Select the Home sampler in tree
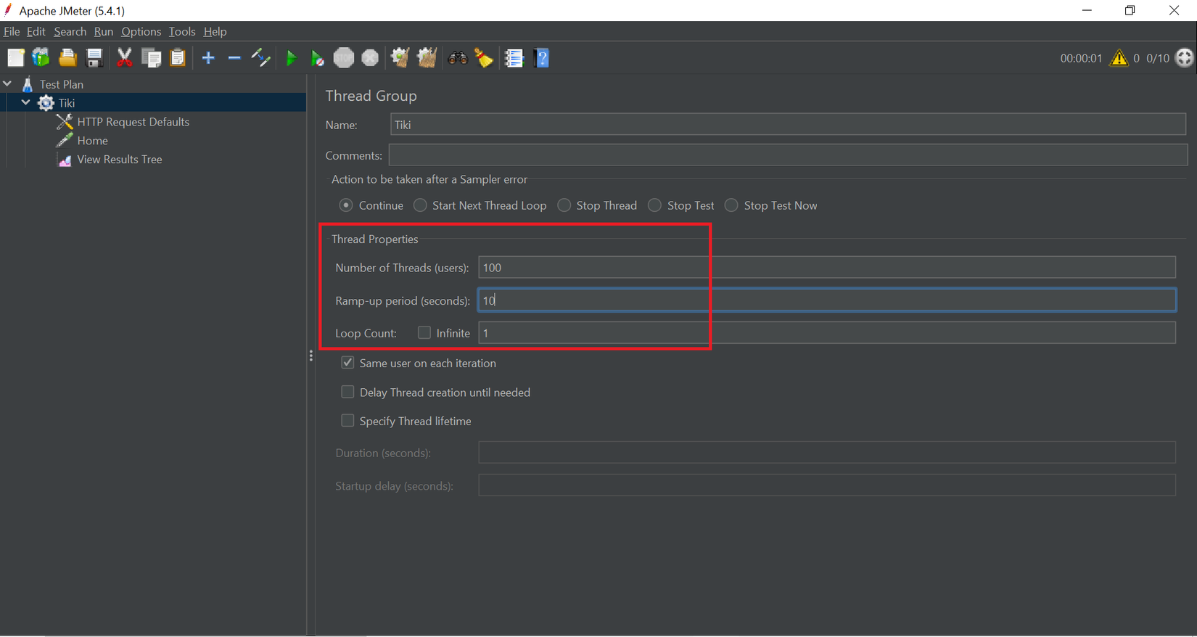The width and height of the screenshot is (1197, 637). pos(92,141)
